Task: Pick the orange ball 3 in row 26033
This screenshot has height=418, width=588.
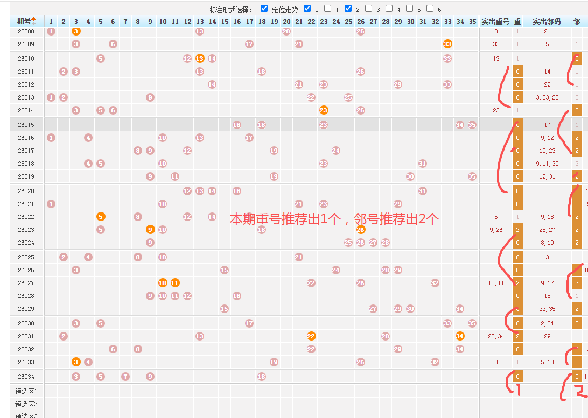Action: 76,362
